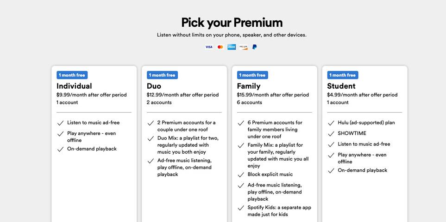446x222 pixels.
Task: Click the Duo plan's 1 month free badge
Action: (162, 75)
